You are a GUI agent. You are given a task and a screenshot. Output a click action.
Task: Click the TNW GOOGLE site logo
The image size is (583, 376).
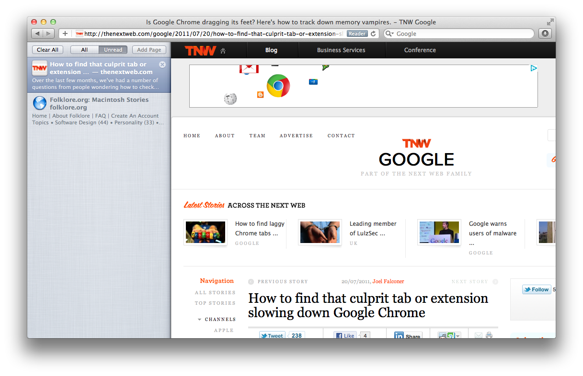(416, 153)
